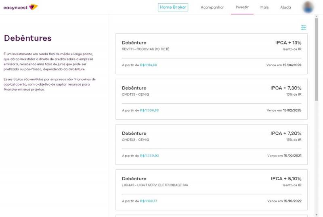The width and height of the screenshot is (323, 217).
Task: Click the easynvest logo
Action: tap(21, 7)
